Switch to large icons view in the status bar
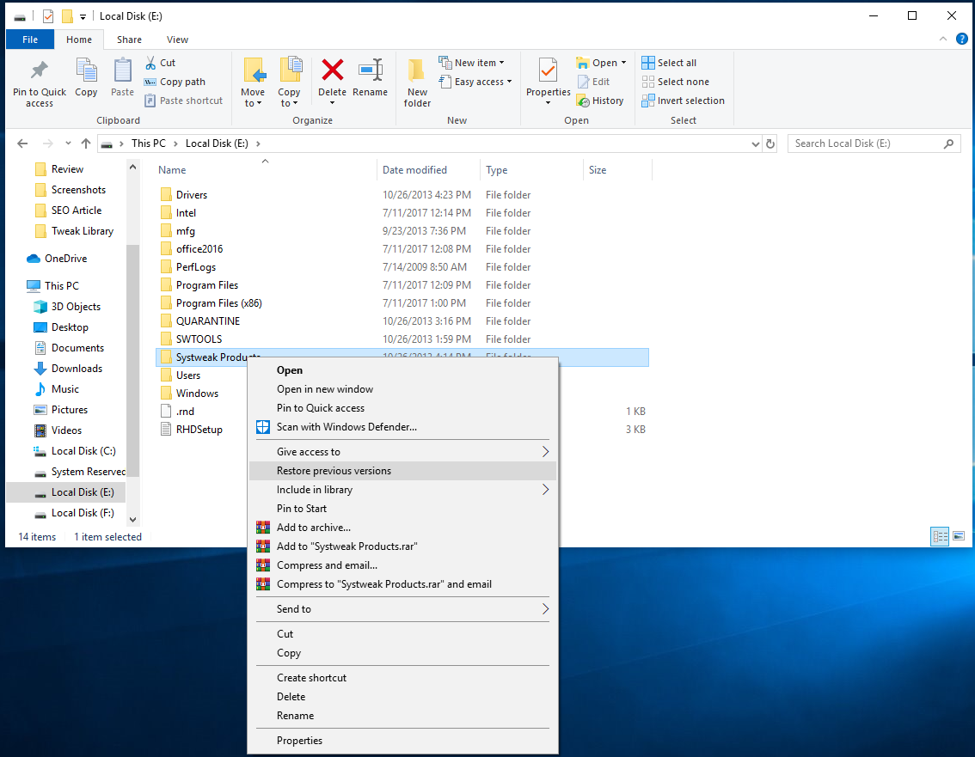 [x=959, y=536]
